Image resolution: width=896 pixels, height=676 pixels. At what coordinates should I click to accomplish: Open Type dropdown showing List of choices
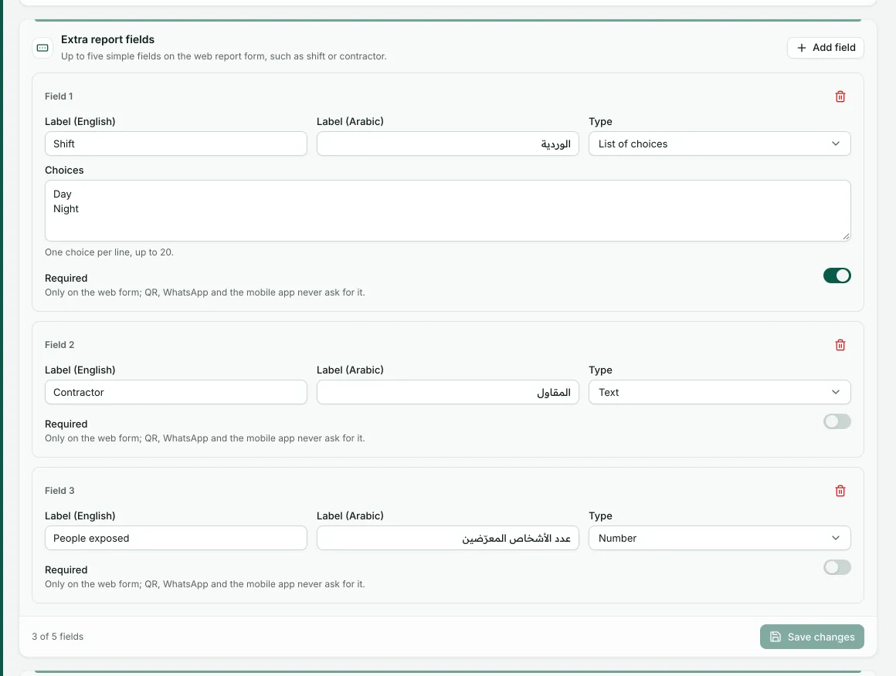click(x=719, y=144)
